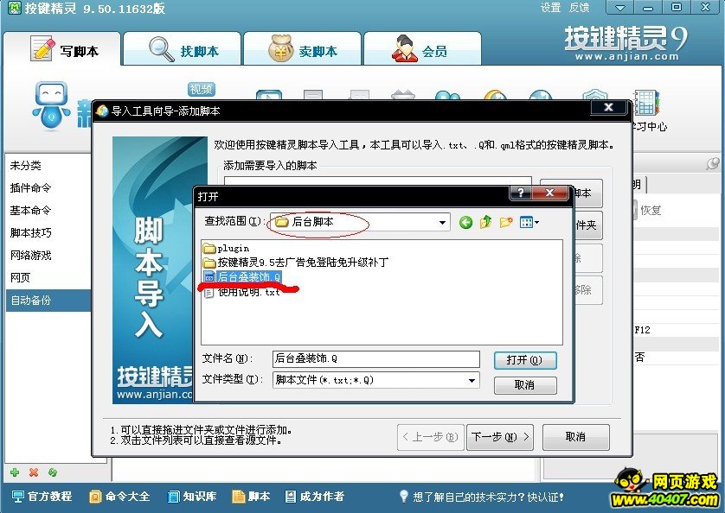Switch to the 写脚本 tab
This screenshot has height=513, width=725.
62,49
